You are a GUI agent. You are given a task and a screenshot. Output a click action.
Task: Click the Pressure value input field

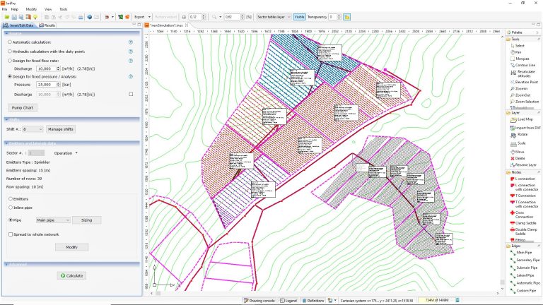pyautogui.click(x=47, y=84)
